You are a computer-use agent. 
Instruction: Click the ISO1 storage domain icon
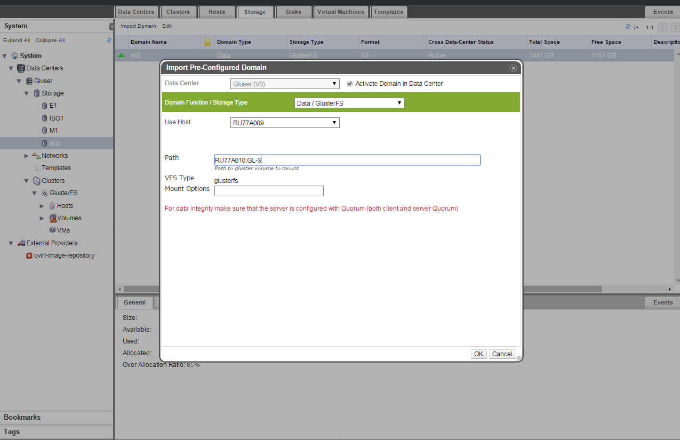44,118
